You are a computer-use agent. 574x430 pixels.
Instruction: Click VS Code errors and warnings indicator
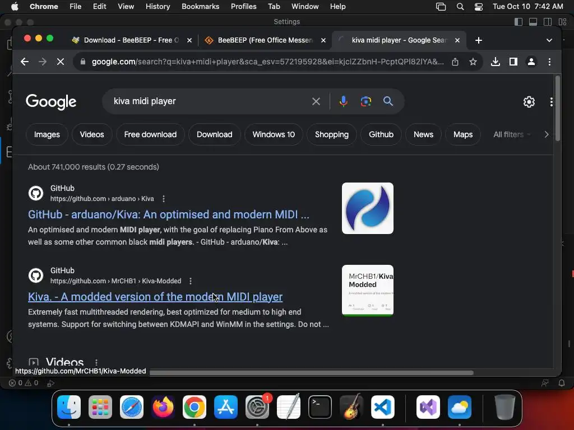click(24, 383)
